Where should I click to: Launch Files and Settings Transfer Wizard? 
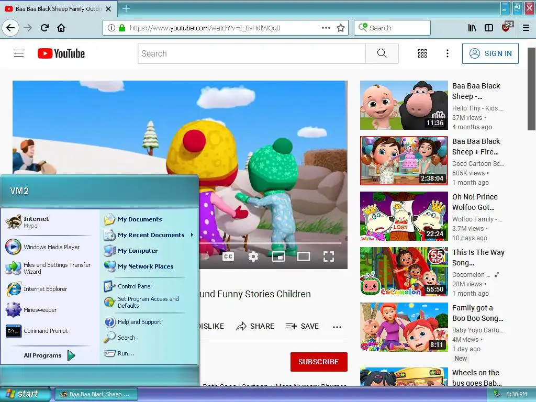(x=48, y=268)
